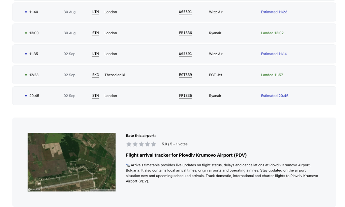This screenshot has height=207, width=345.
Task: Open flight FR1836 on 30 Aug
Action: pos(186,33)
